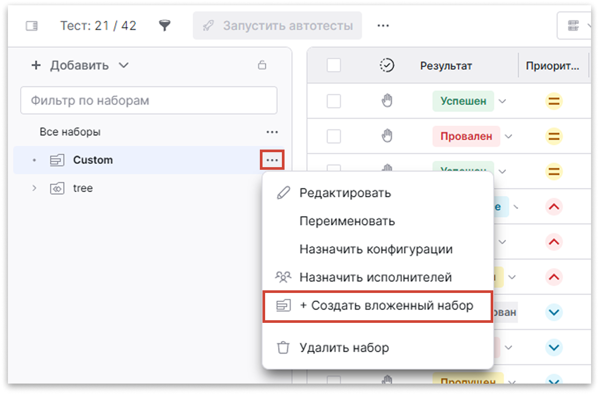Tick the select-all header checkbox

click(334, 66)
